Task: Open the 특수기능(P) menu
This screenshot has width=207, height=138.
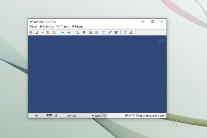Action: pos(63,27)
